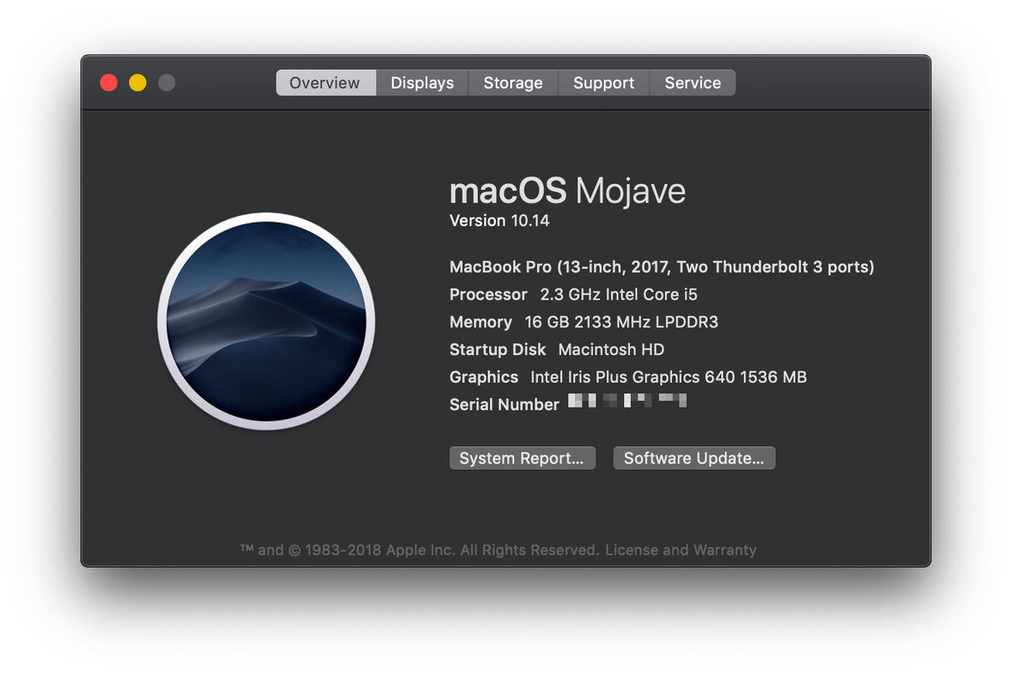
Task: Show the Service tab
Action: [692, 83]
